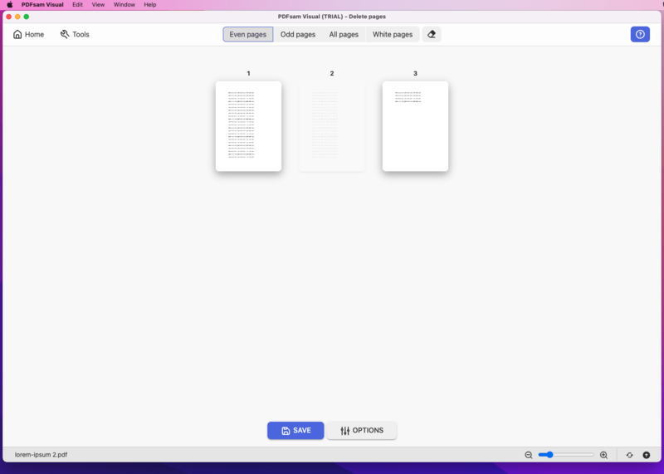Click the home house icon

click(17, 34)
